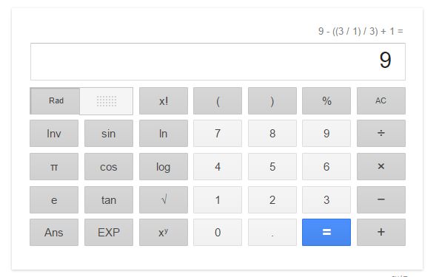Toggle the dotted Deg mode button
The image size is (439, 277).
point(107,101)
